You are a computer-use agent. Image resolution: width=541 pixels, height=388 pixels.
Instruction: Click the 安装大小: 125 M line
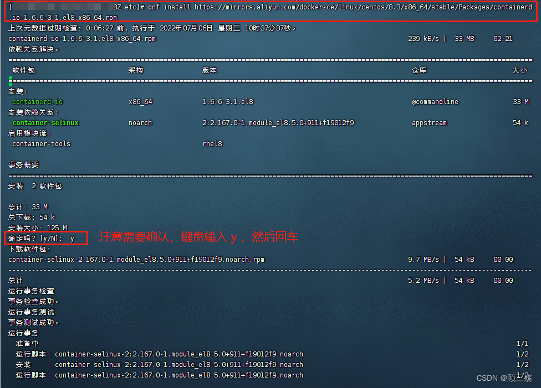click(x=38, y=227)
